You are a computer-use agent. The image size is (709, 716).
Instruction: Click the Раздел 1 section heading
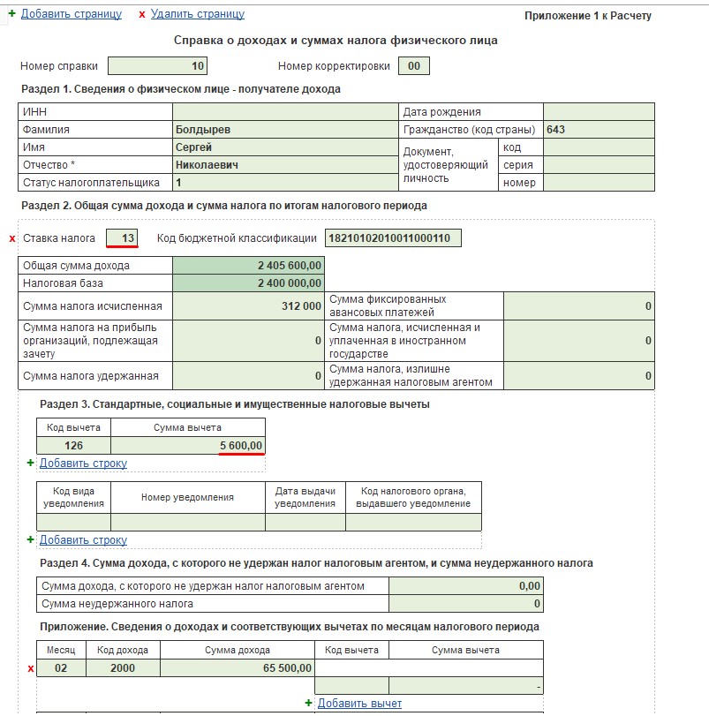(x=181, y=89)
